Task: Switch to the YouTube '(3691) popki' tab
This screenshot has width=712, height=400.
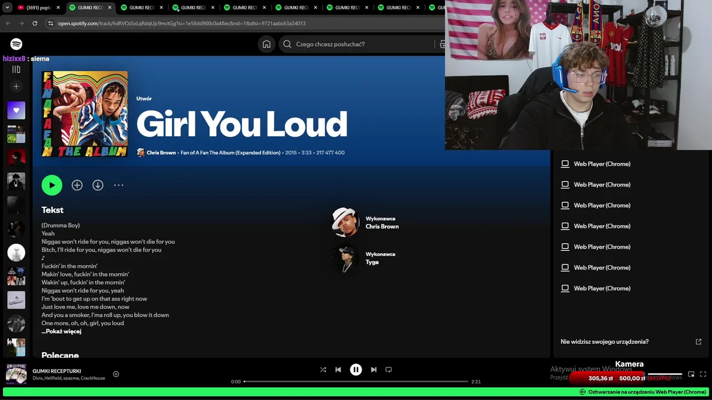Action: click(38, 8)
